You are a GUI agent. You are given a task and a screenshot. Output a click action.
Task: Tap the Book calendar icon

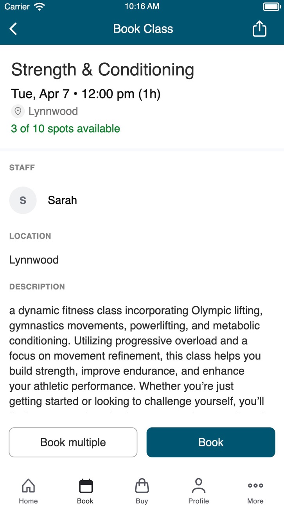click(x=86, y=486)
